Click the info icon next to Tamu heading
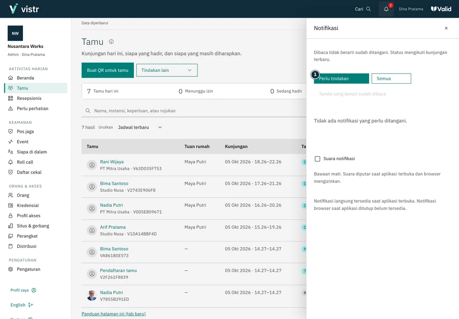This screenshot has height=319, width=459. (111, 42)
